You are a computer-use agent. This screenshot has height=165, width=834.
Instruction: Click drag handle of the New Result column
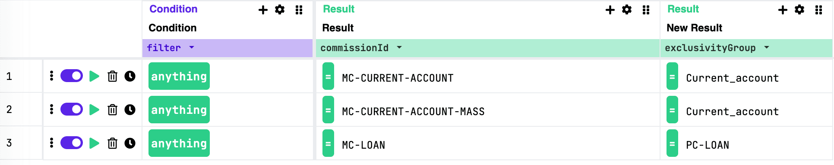[x=818, y=10]
